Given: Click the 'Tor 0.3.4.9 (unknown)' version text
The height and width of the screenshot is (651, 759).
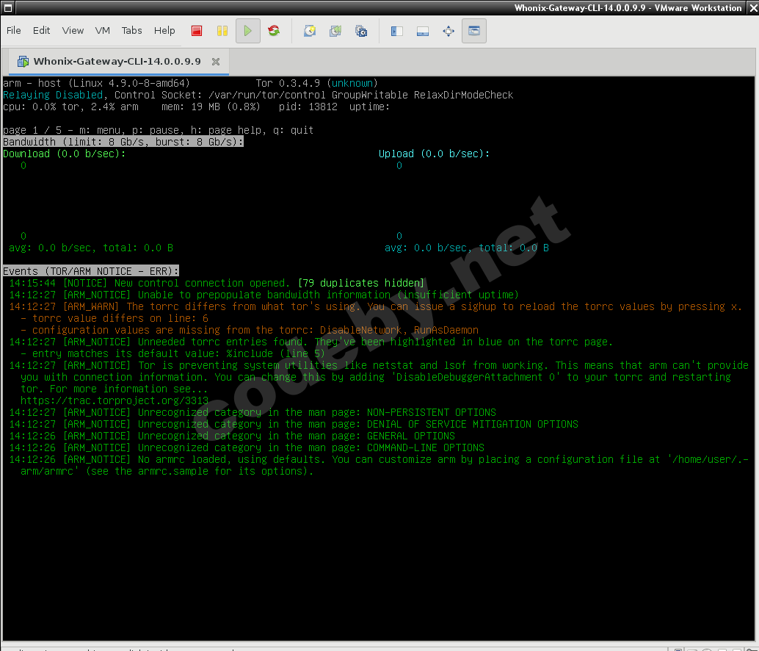Looking at the screenshot, I should click(316, 83).
